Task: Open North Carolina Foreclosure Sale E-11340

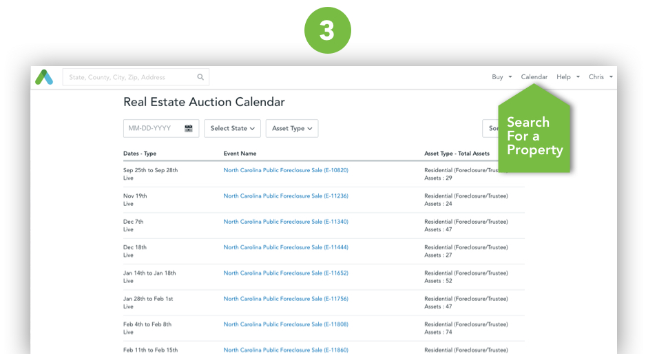Action: [x=286, y=222]
